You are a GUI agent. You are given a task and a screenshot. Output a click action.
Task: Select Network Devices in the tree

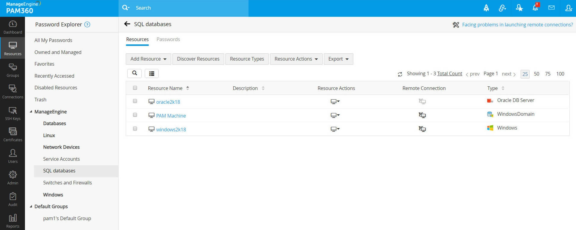pyautogui.click(x=61, y=147)
